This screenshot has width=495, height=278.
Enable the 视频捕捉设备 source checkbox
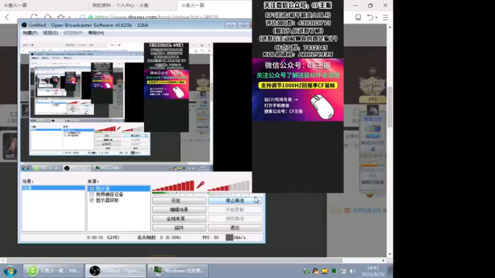tap(92, 195)
